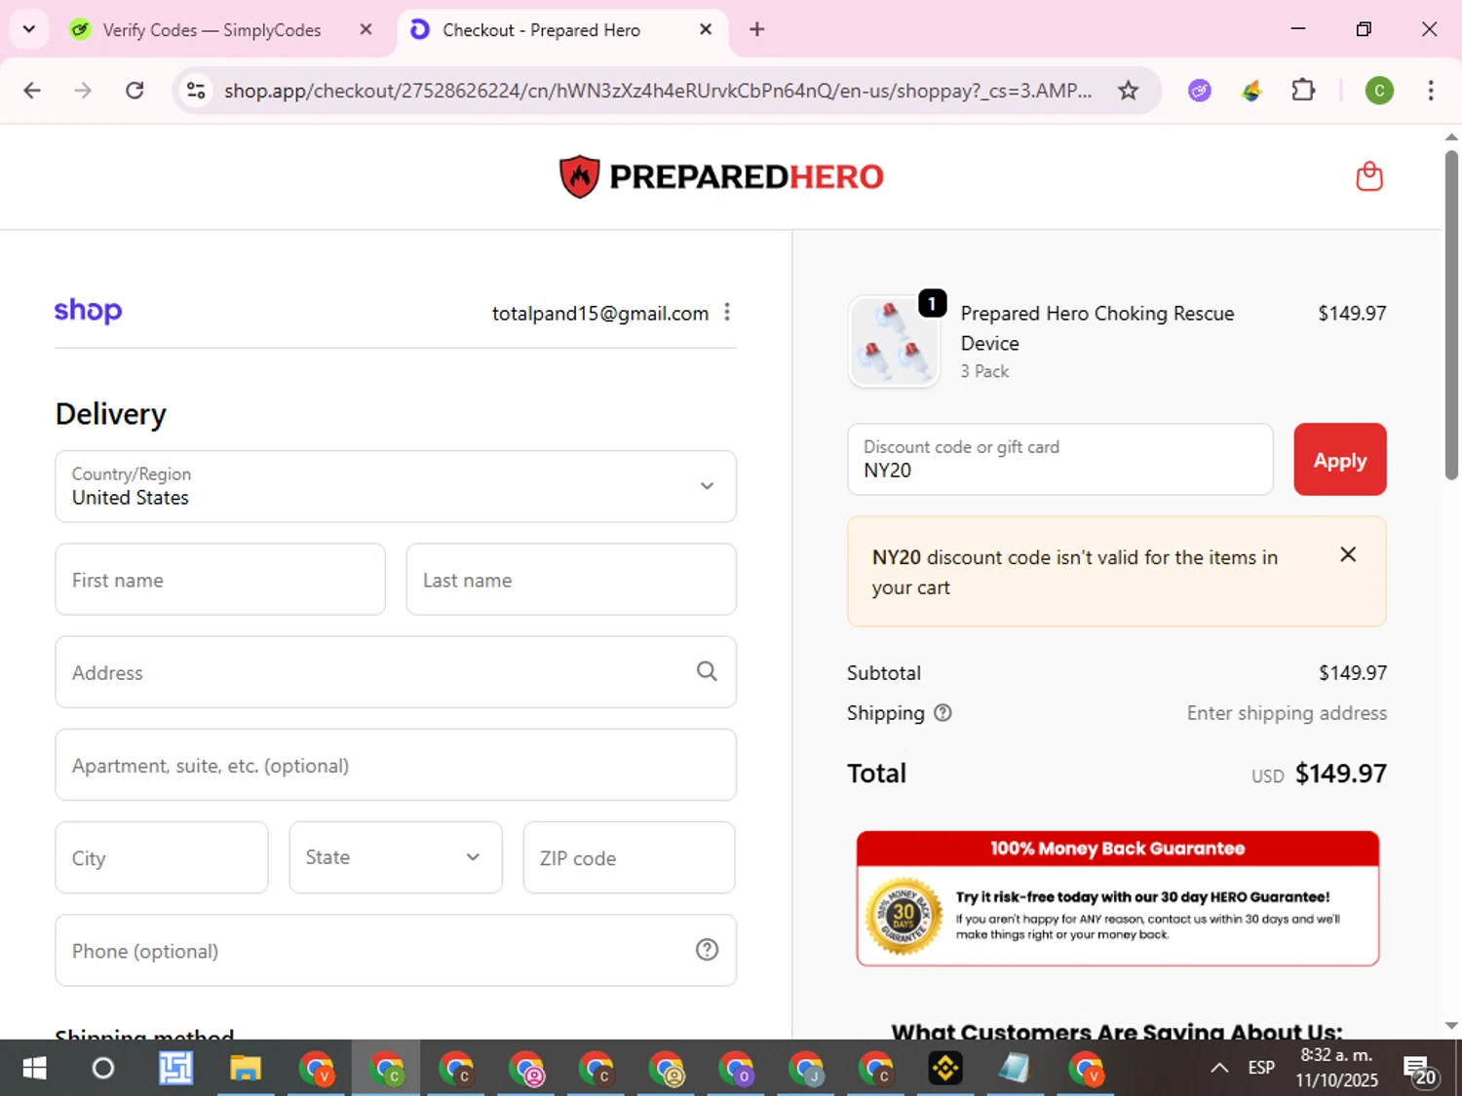Click the purple extension icon in toolbar
Screen dimensions: 1462x1096
[1200, 91]
